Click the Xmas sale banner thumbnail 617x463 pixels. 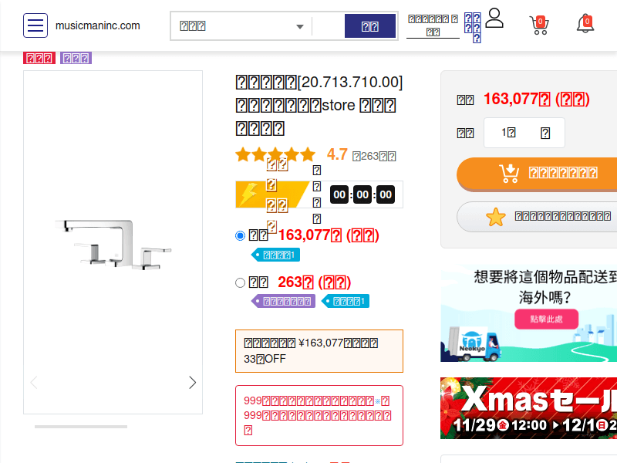point(532,408)
